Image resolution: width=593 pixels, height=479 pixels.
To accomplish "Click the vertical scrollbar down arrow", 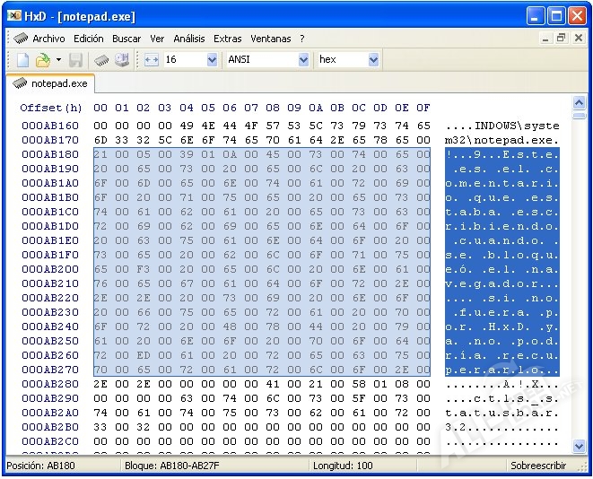I will point(578,447).
